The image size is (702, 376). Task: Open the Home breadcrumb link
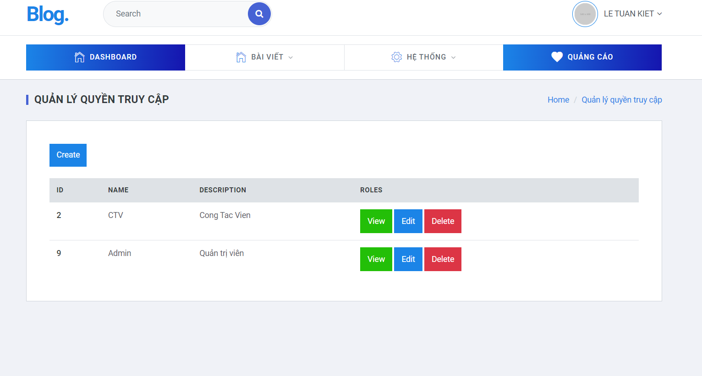558,99
